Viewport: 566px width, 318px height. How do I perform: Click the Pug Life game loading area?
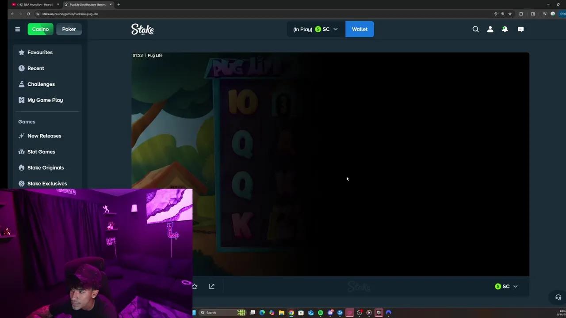point(330,164)
